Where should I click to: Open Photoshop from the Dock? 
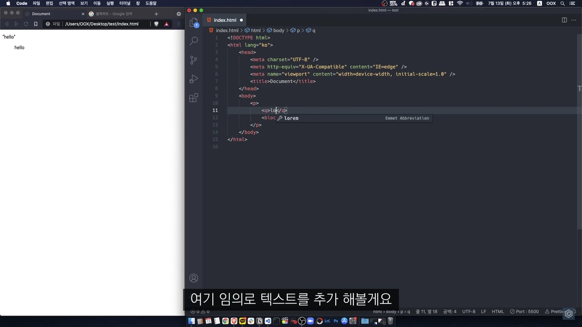tap(335, 321)
